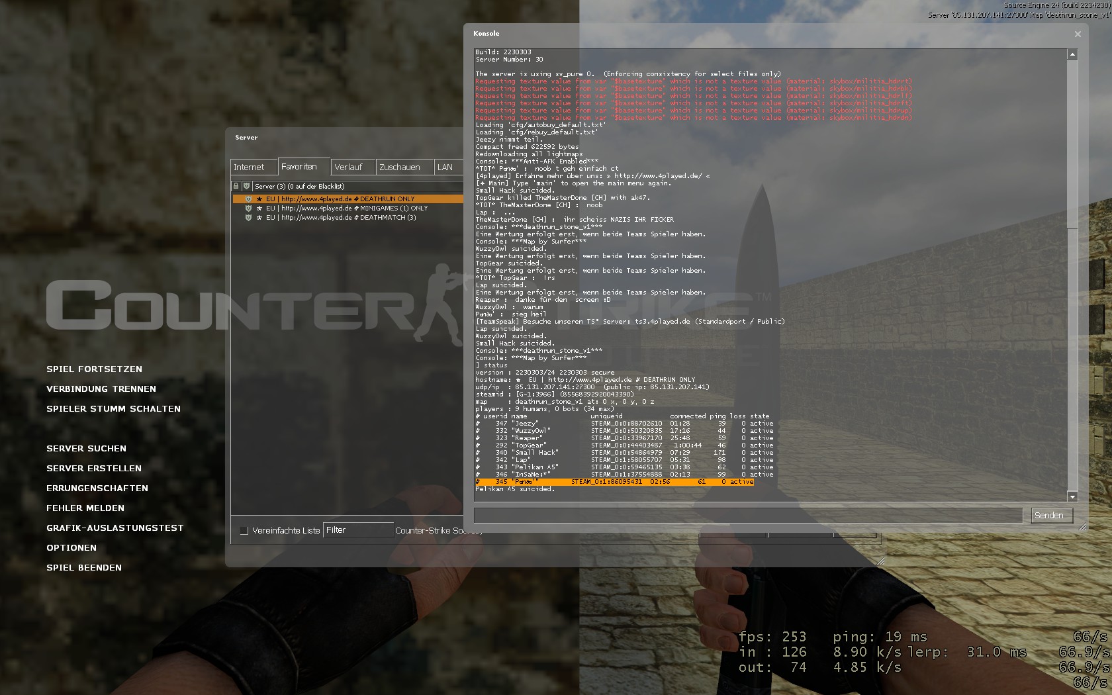This screenshot has width=1112, height=695.
Task: Click the 'Build: 2230303' console line
Action: point(503,52)
